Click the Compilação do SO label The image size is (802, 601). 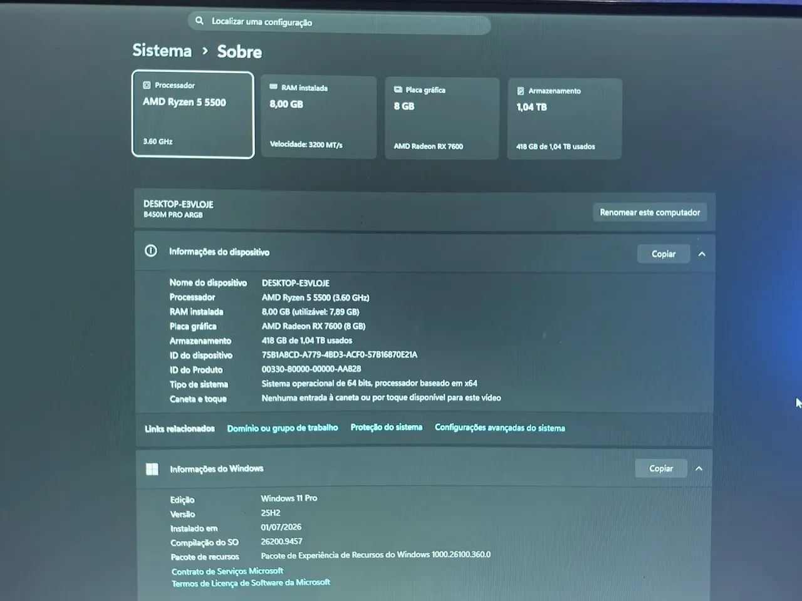[205, 543]
